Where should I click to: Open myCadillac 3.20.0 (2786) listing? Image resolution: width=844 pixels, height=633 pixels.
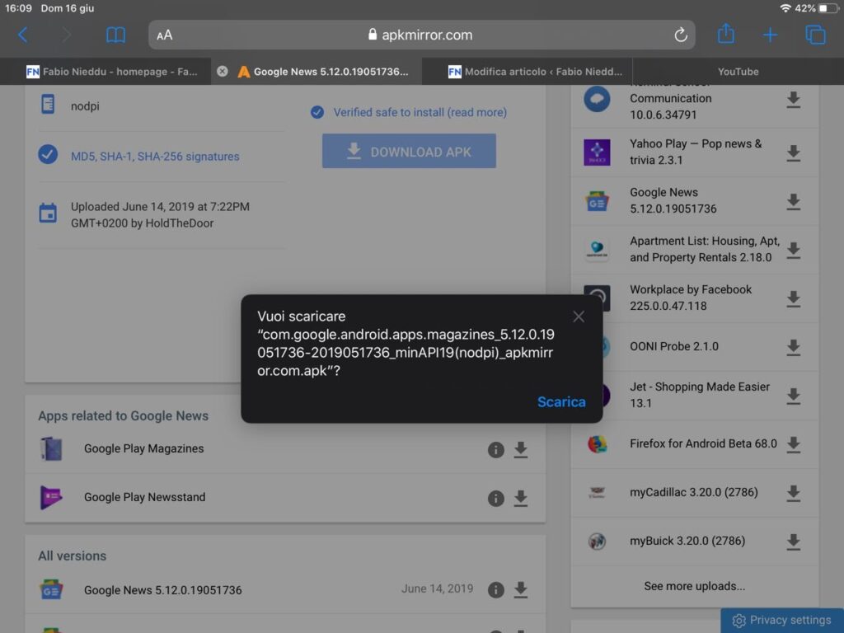694,492
